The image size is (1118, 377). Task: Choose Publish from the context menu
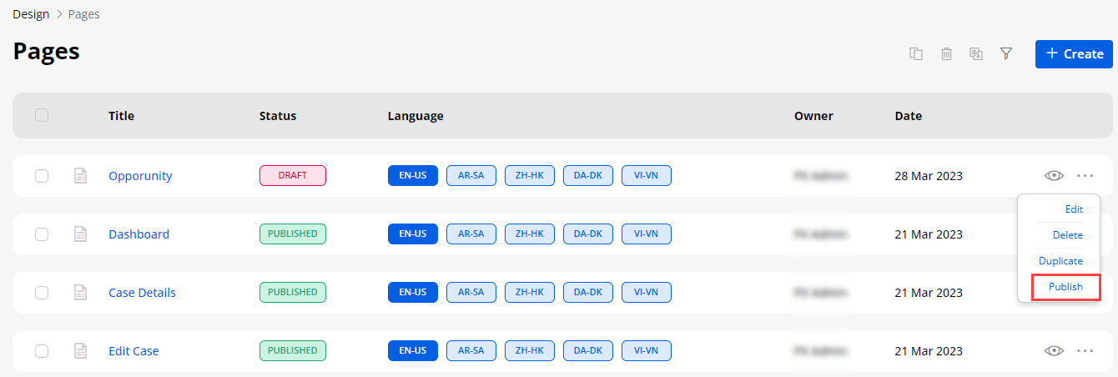pyautogui.click(x=1065, y=287)
